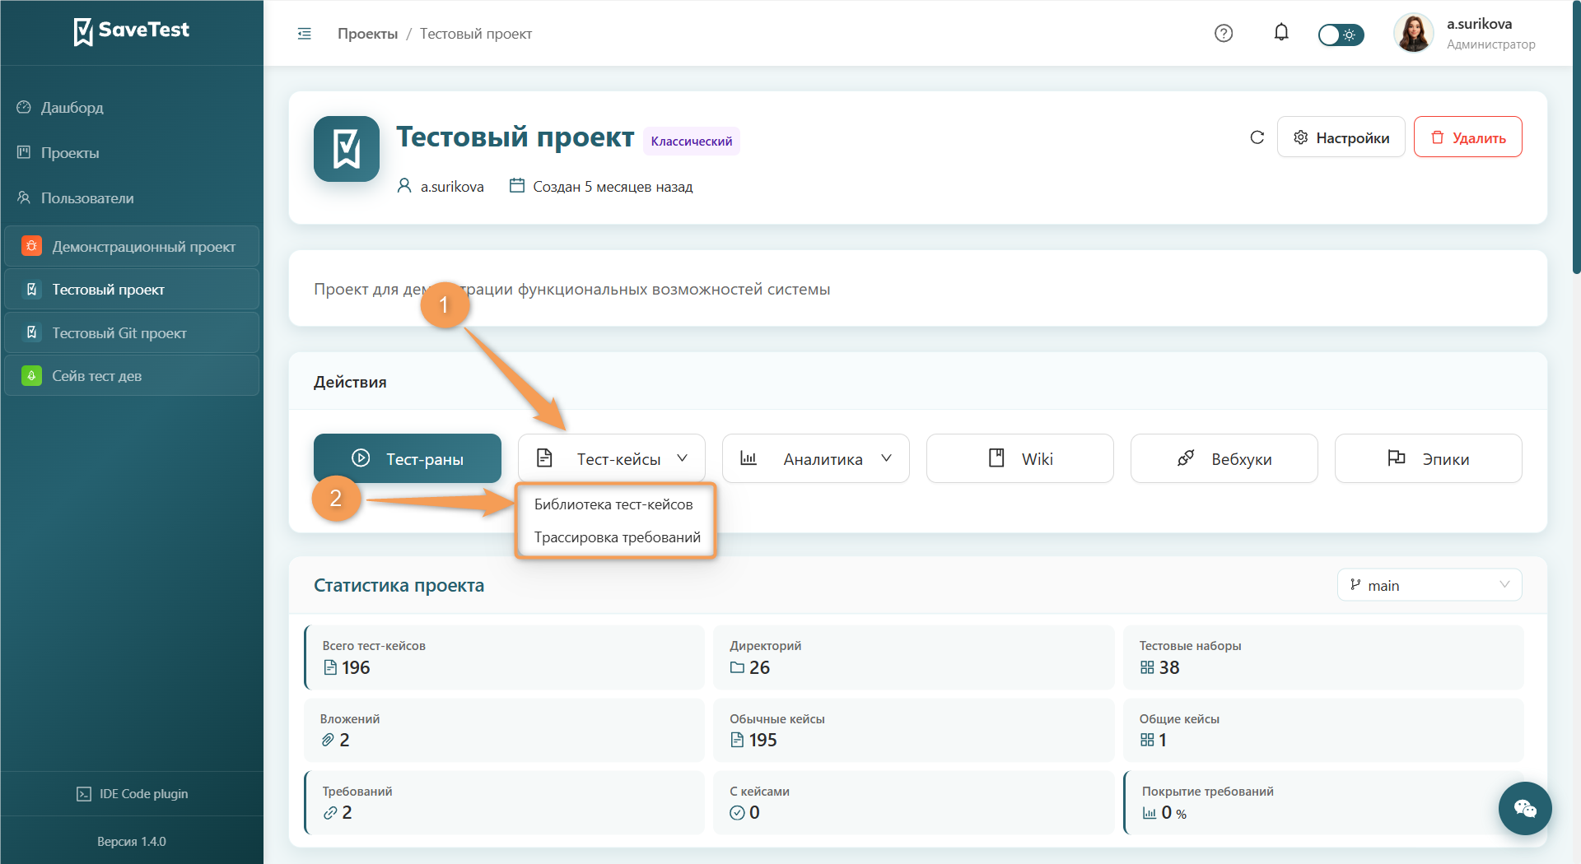
Task: Expand the Аналитика dropdown
Action: pos(815,458)
